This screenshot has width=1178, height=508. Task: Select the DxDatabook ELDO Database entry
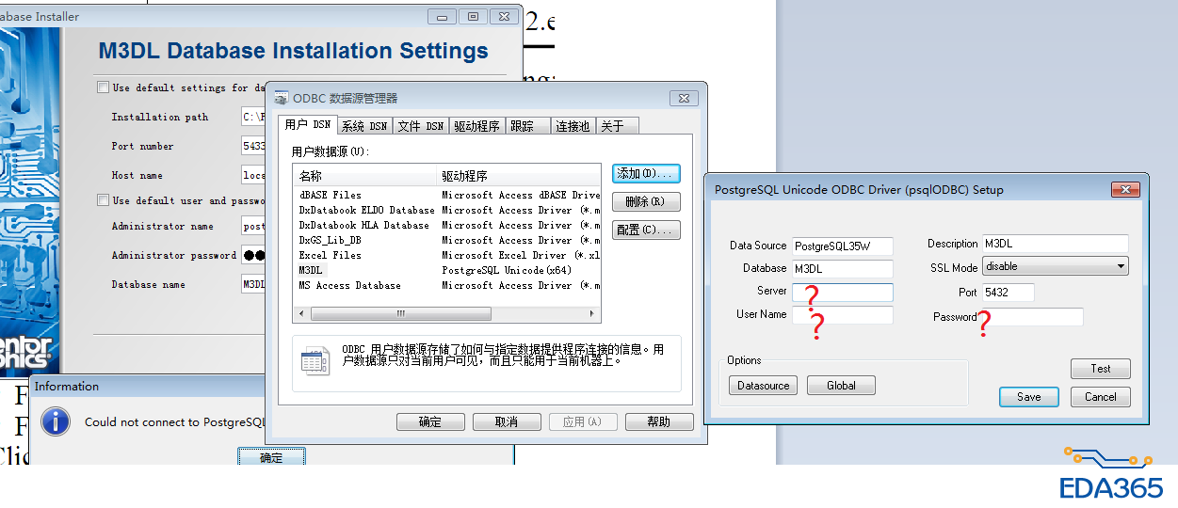click(x=447, y=210)
